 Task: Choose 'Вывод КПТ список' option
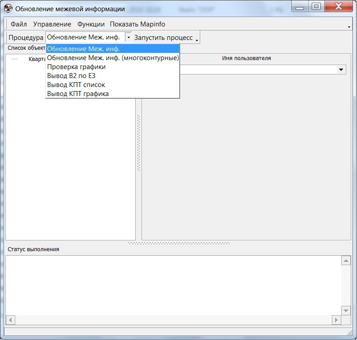tap(76, 85)
